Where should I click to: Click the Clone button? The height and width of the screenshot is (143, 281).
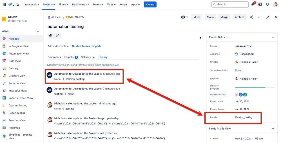[210, 17]
